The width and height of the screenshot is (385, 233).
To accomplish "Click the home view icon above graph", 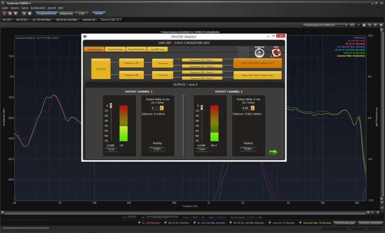I will 364,24.
